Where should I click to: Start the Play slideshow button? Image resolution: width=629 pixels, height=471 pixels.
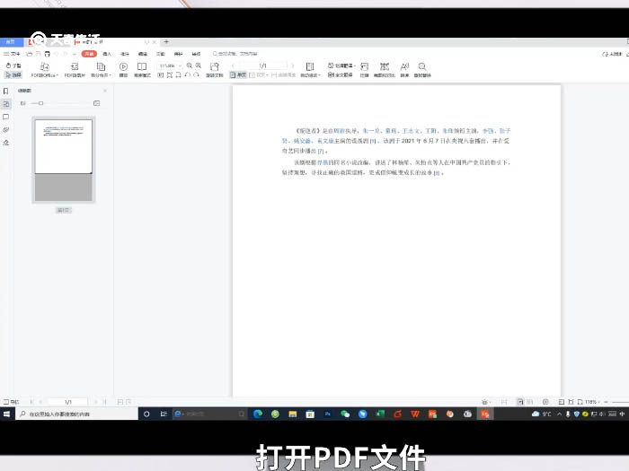coord(124,70)
